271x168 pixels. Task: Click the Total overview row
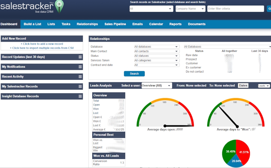(108, 101)
